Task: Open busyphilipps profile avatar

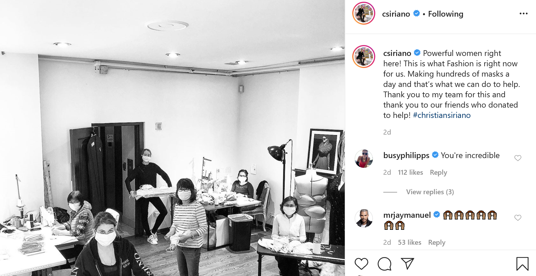Action: coord(364,158)
